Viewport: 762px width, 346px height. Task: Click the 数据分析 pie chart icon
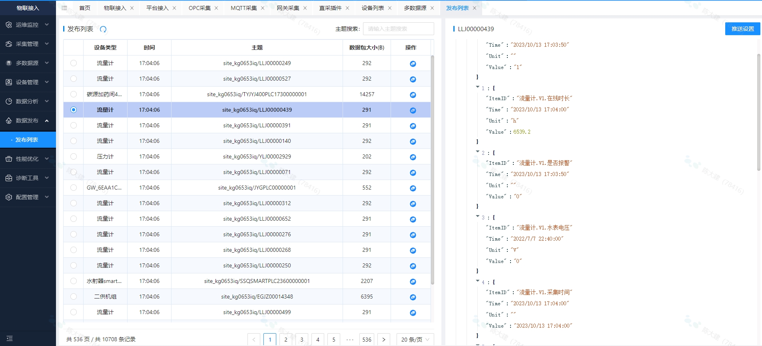[x=9, y=101]
